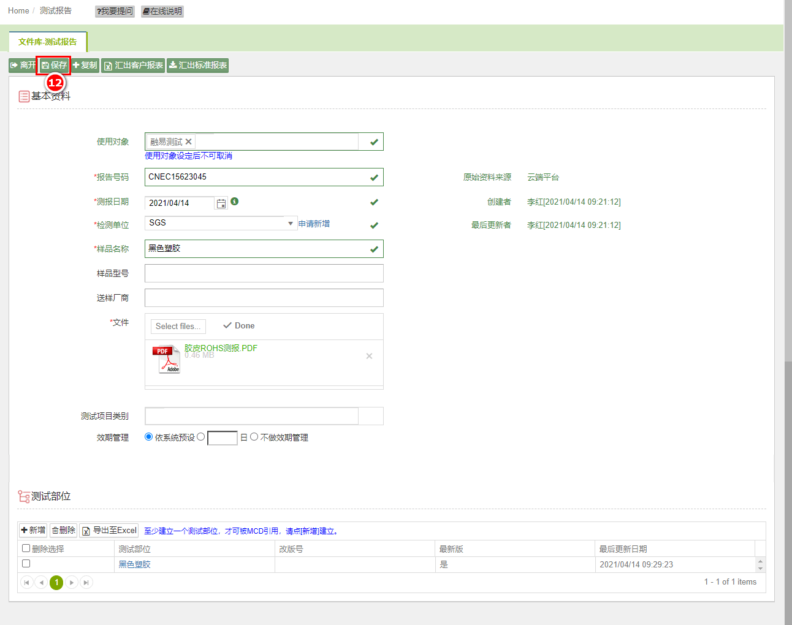Check the 黑色塑胶 row checkbox
The width and height of the screenshot is (792, 625).
click(26, 564)
